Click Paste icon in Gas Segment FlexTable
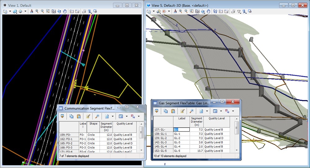The height and width of the screenshot is (168, 310). pyautogui.click(x=173, y=111)
